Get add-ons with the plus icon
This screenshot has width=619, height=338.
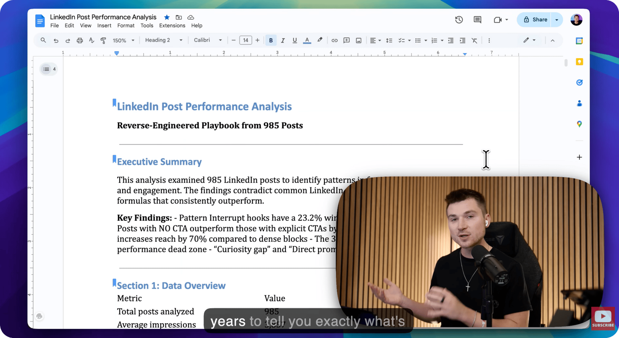pos(579,157)
